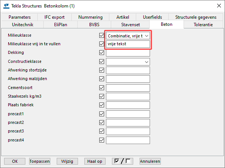The height and width of the screenshot is (168, 225).
Task: Toggle the Staalvezels kg/m3 checkbox
Action: click(x=101, y=97)
